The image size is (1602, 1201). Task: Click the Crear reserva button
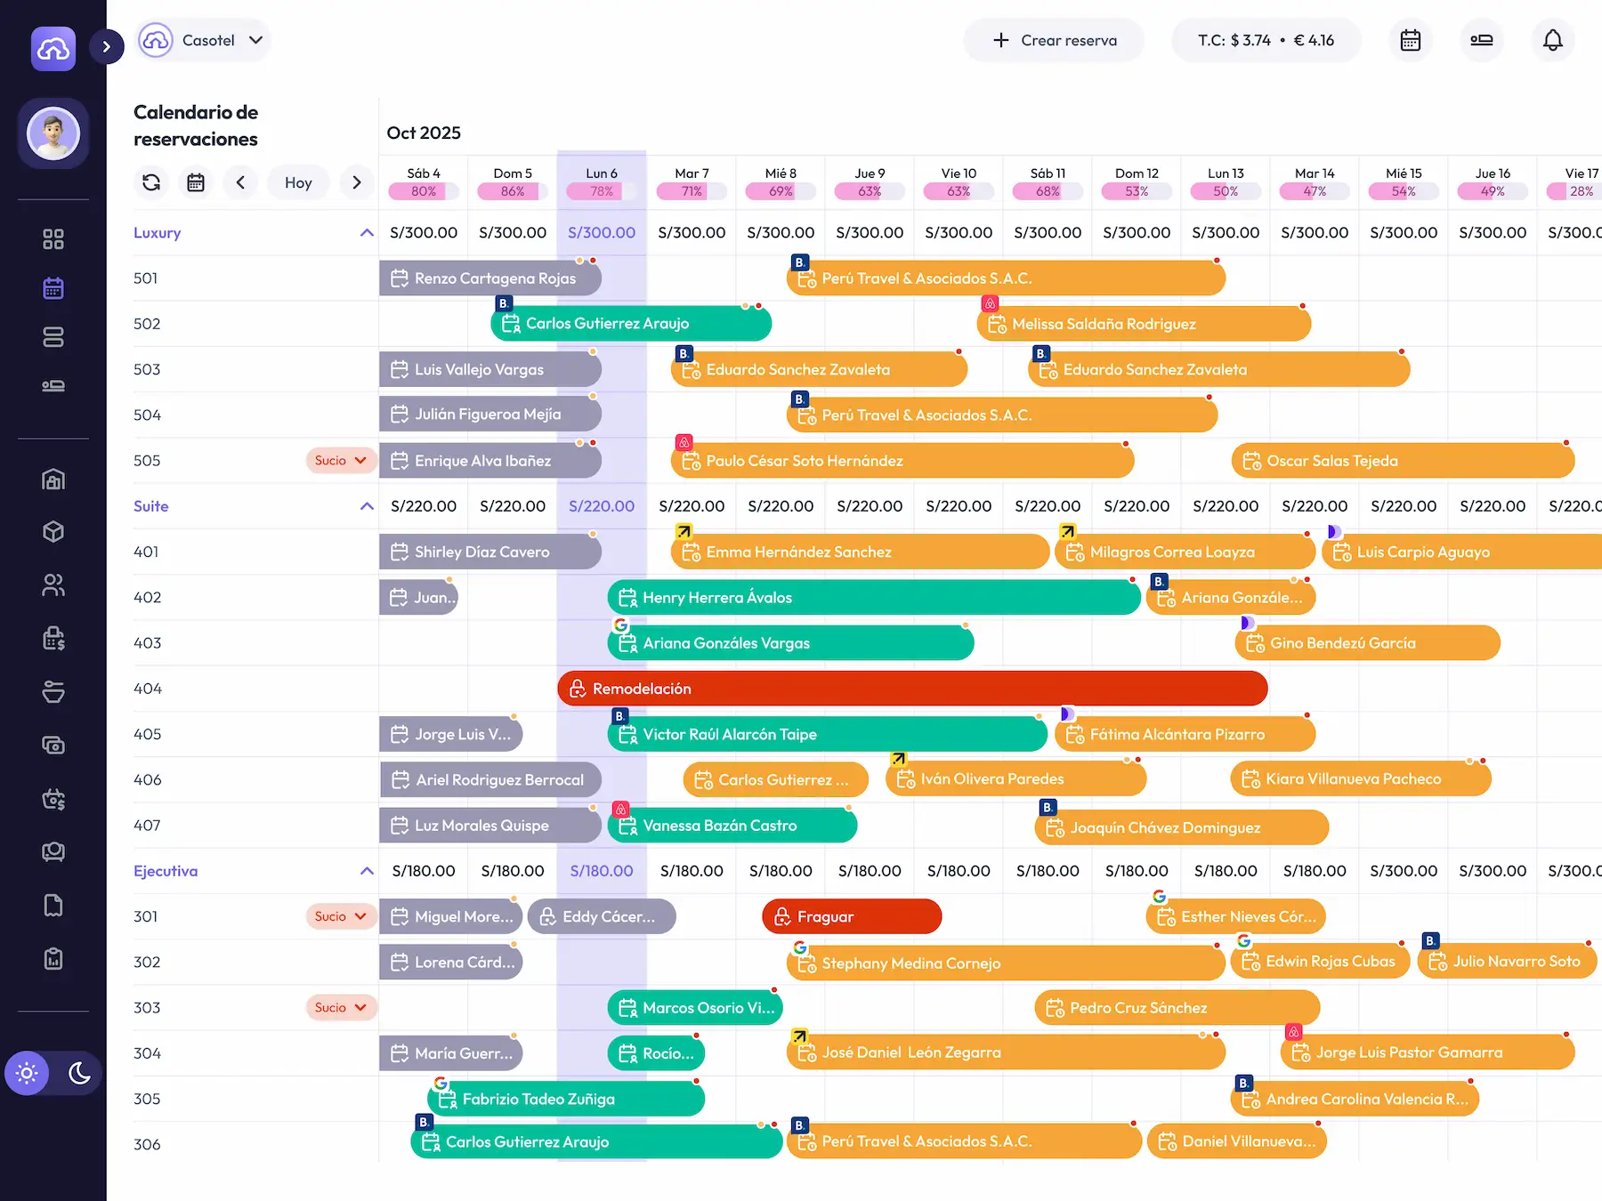point(1054,40)
